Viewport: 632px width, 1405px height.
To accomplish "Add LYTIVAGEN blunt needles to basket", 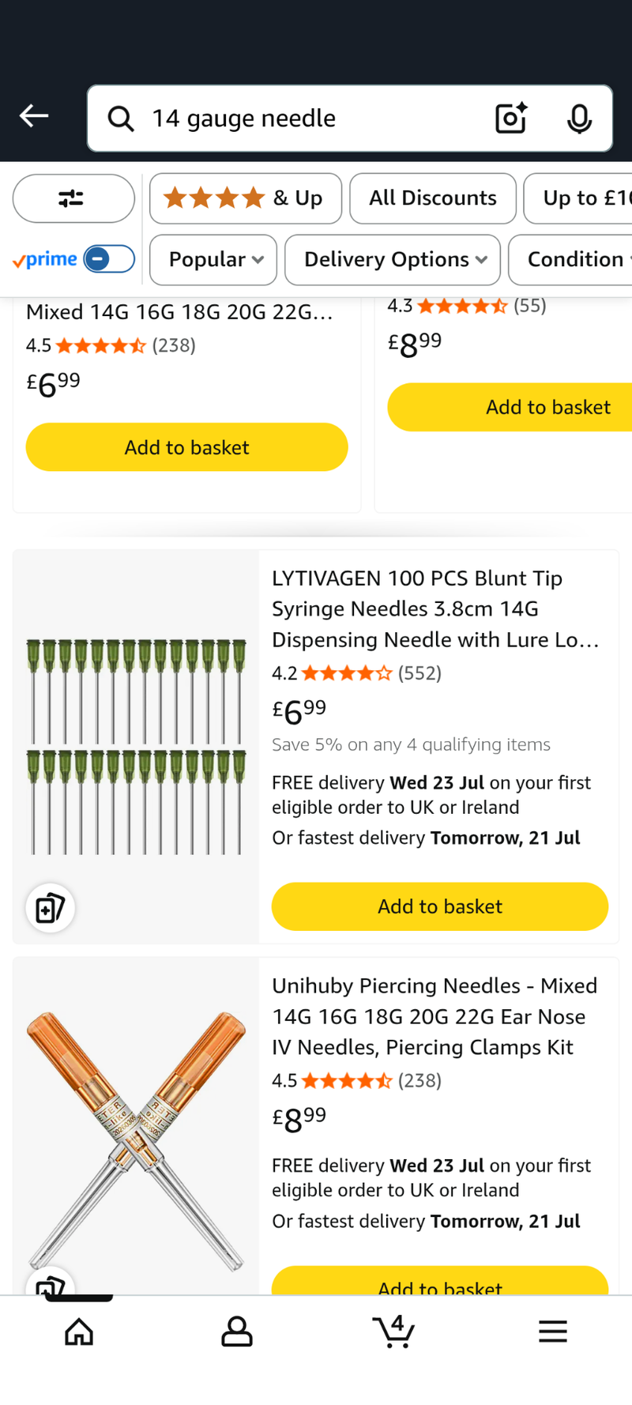I will 439,906.
